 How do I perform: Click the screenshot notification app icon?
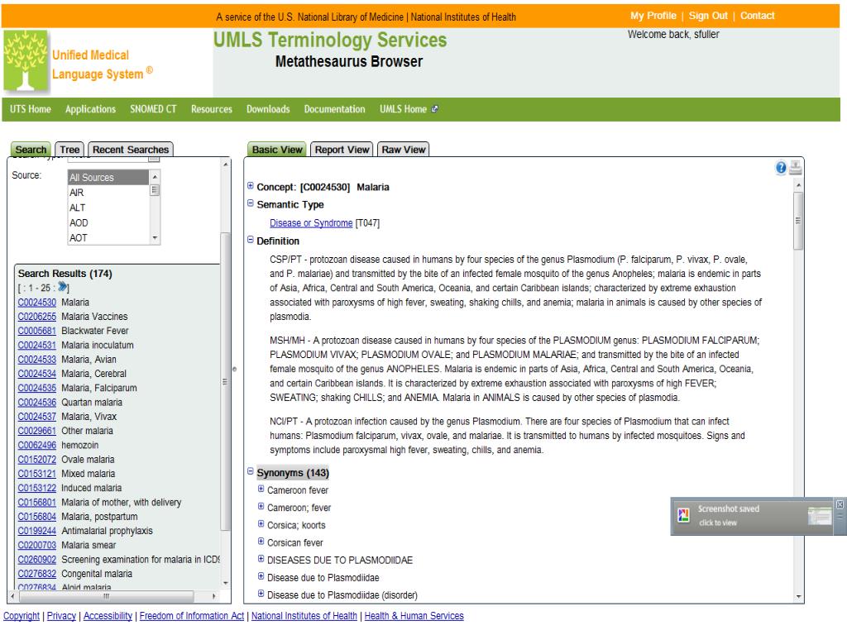[683, 516]
